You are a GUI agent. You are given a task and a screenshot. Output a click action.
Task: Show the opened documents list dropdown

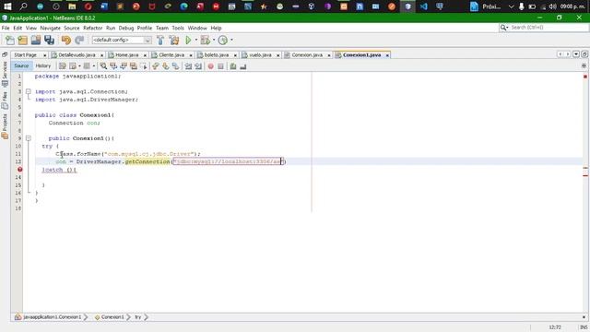pos(576,54)
